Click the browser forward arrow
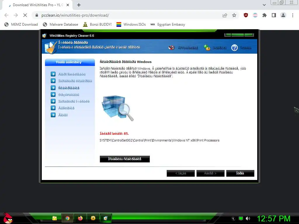Image resolution: width=299 pixels, height=224 pixels. point(16,15)
